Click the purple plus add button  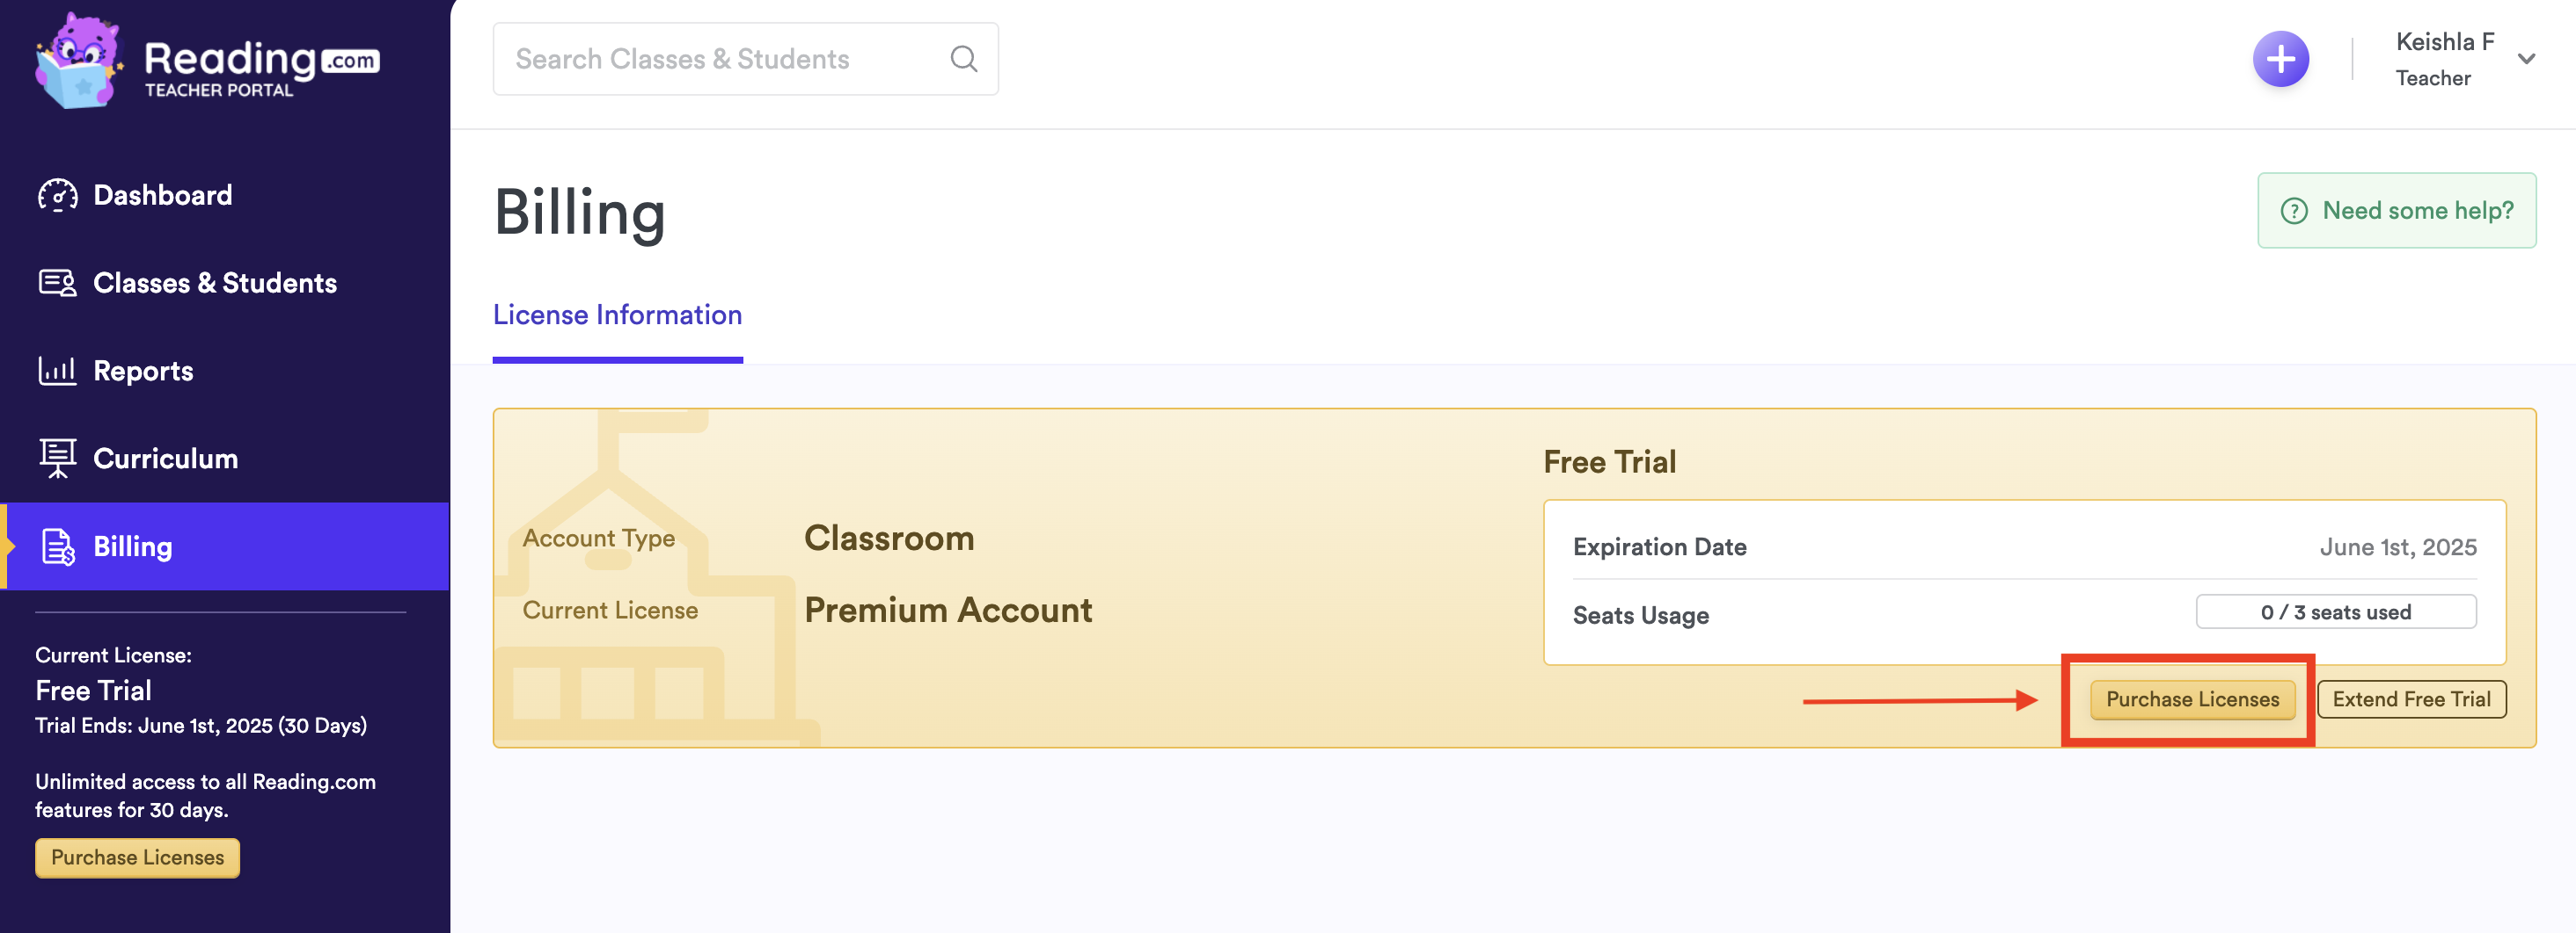pyautogui.click(x=2280, y=59)
